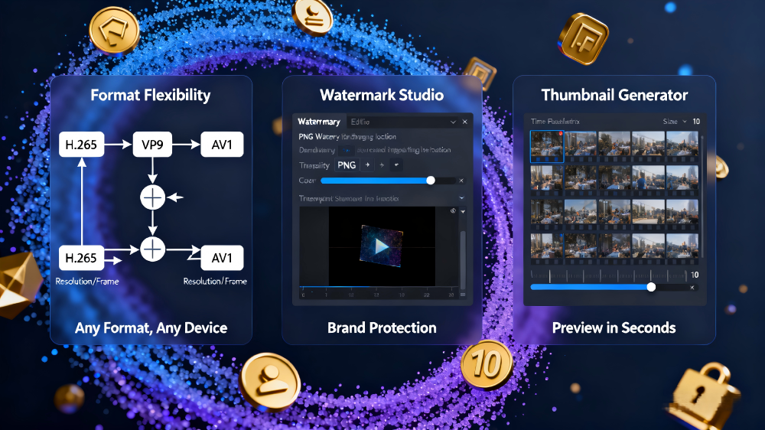This screenshot has height=430, width=765.
Task: Switch to the Watermary tab
Action: pyautogui.click(x=318, y=122)
